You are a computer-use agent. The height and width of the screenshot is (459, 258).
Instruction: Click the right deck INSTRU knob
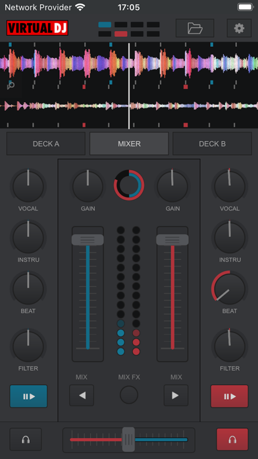click(x=230, y=237)
